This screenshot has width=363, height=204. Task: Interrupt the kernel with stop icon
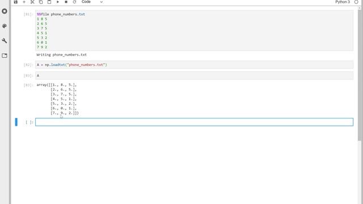(66, 2)
